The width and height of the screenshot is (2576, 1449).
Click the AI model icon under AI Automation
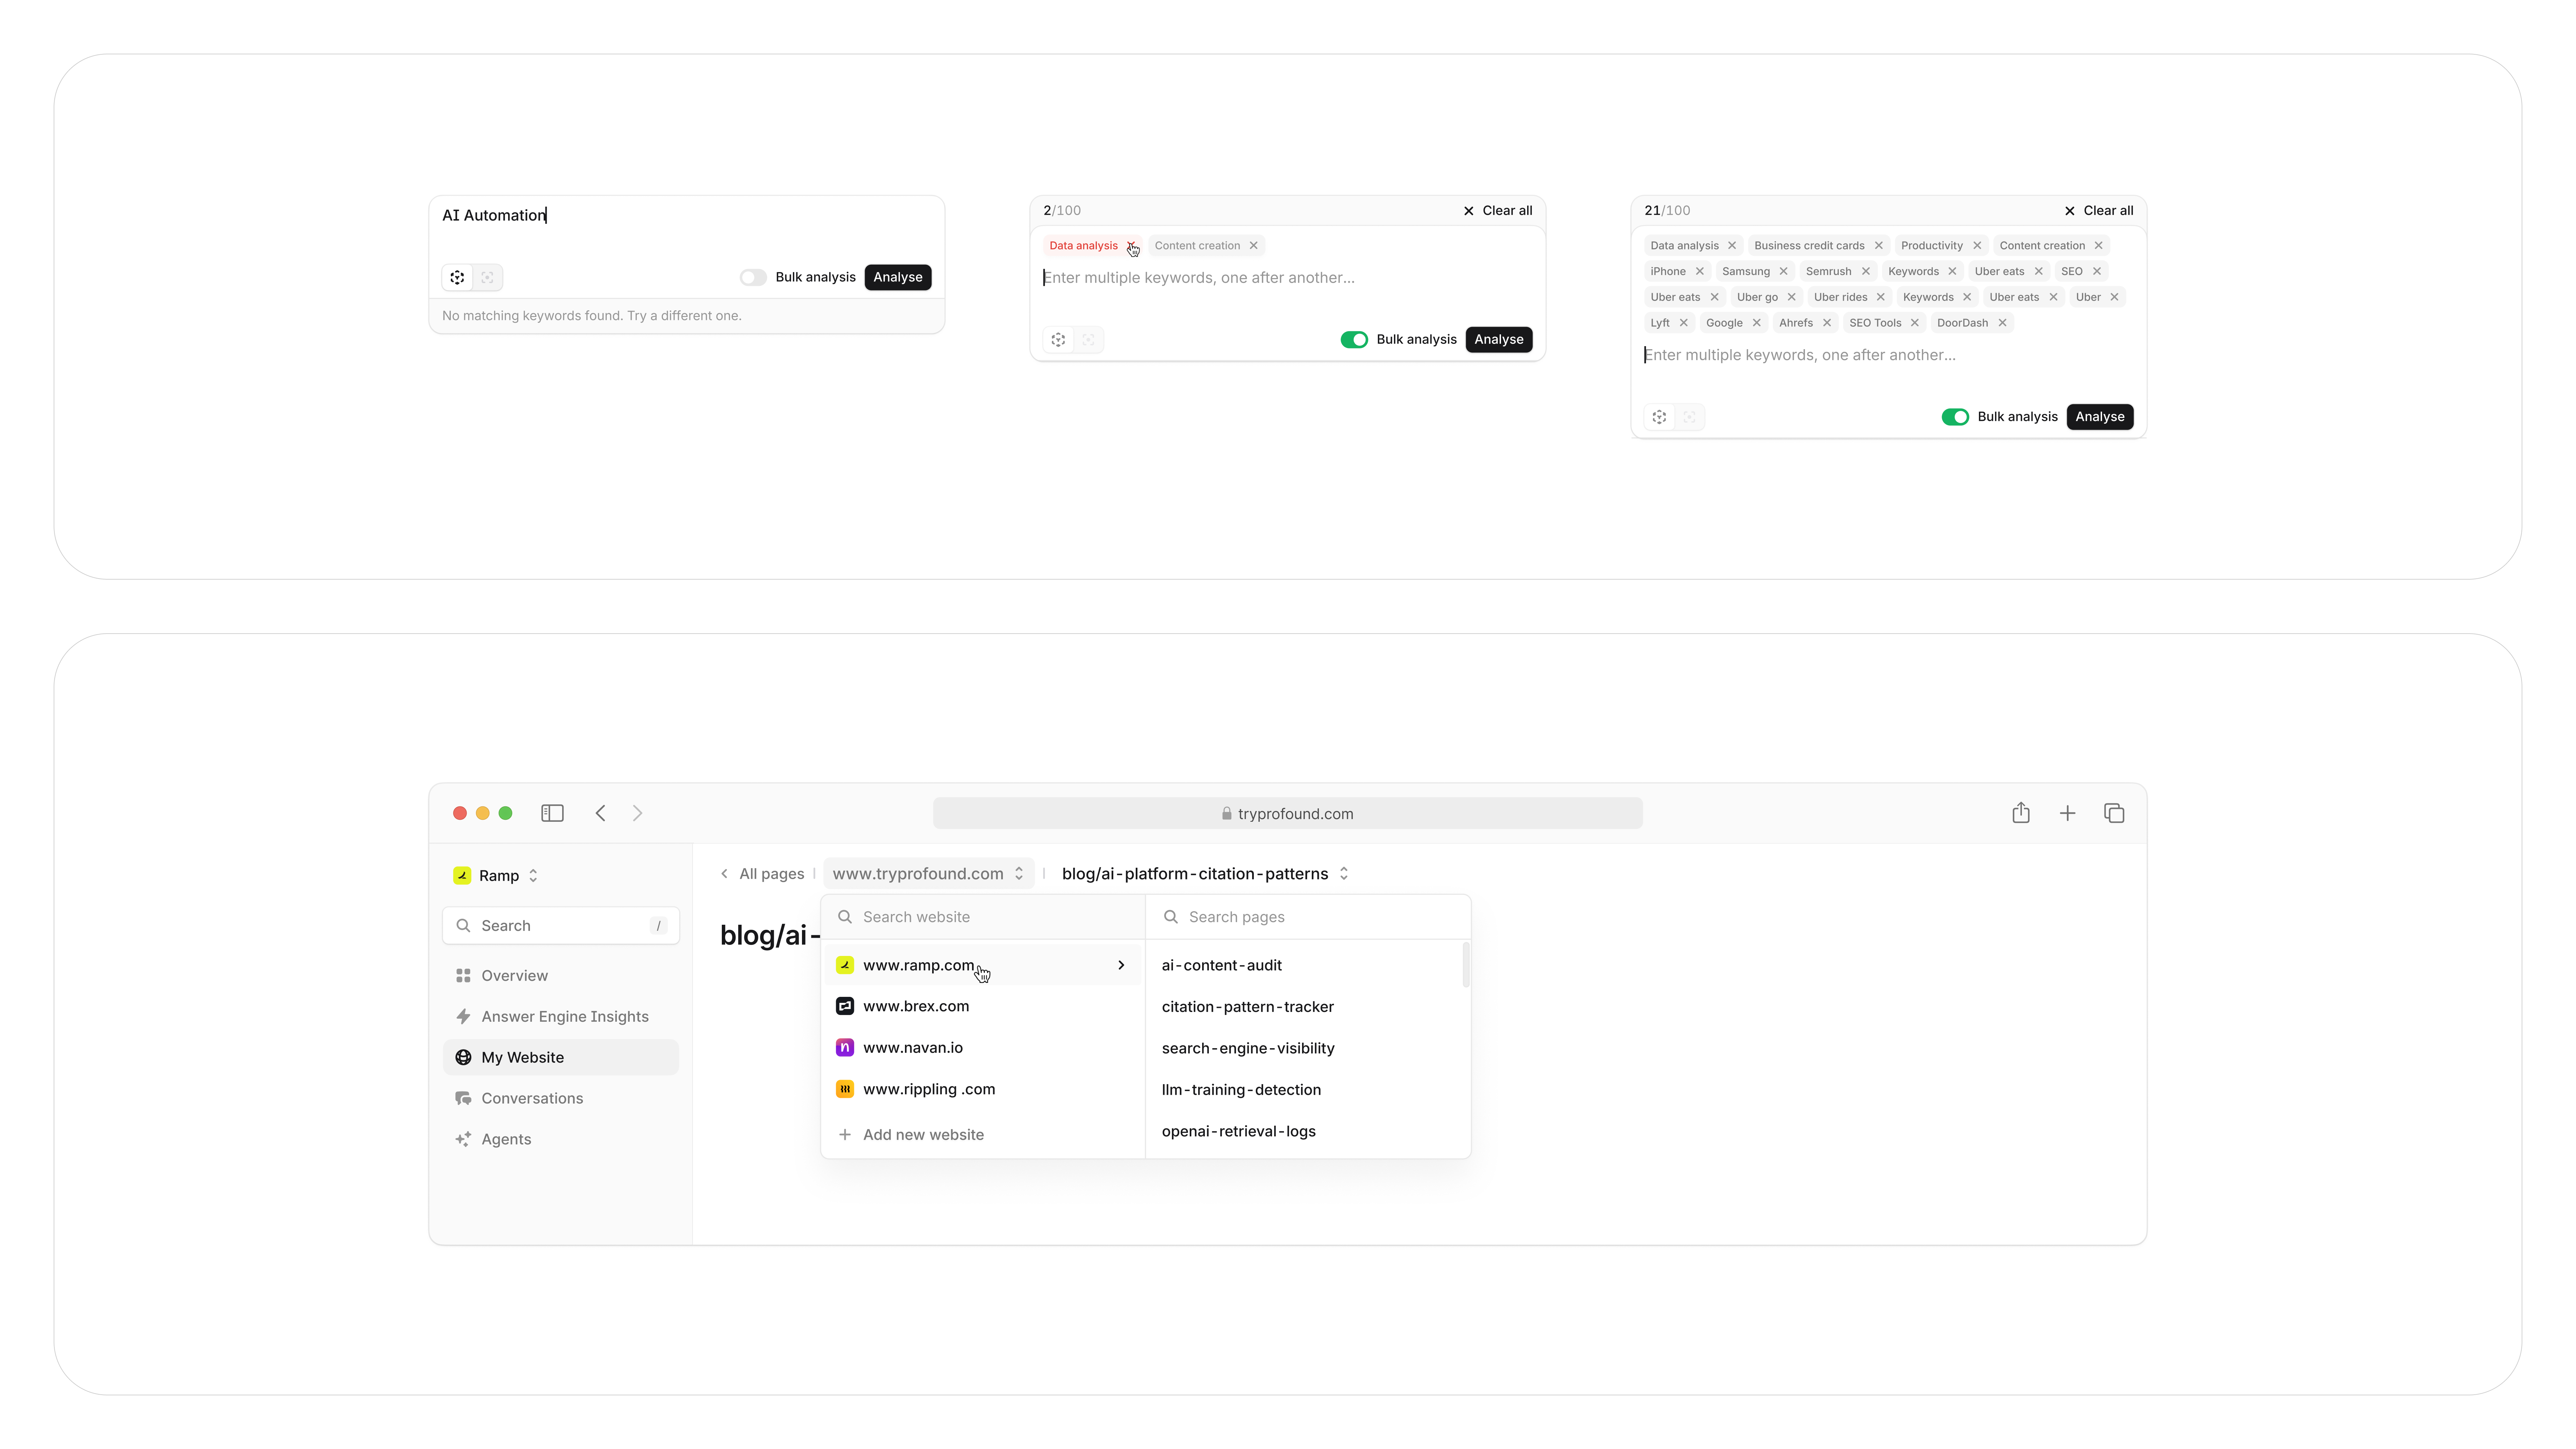457,277
